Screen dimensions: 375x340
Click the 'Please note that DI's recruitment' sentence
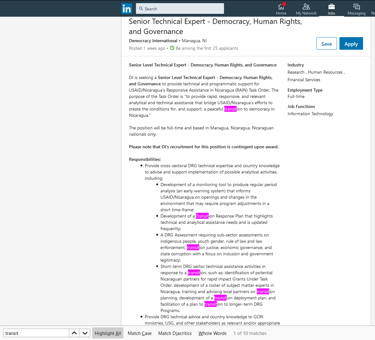coord(204,147)
